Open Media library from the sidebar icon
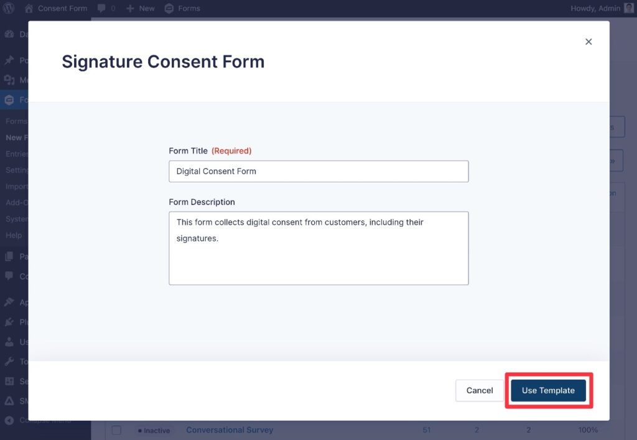 pos(11,80)
